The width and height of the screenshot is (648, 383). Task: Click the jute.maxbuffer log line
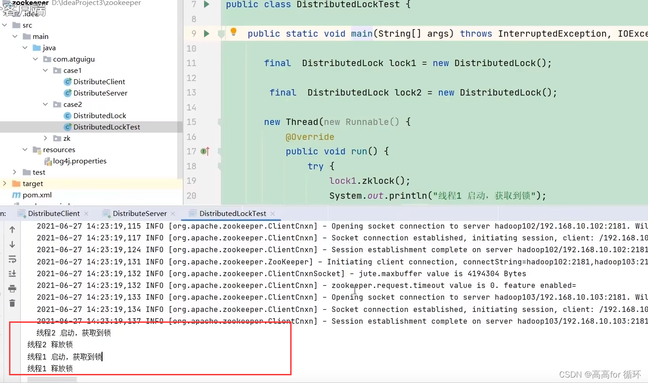[x=282, y=273]
